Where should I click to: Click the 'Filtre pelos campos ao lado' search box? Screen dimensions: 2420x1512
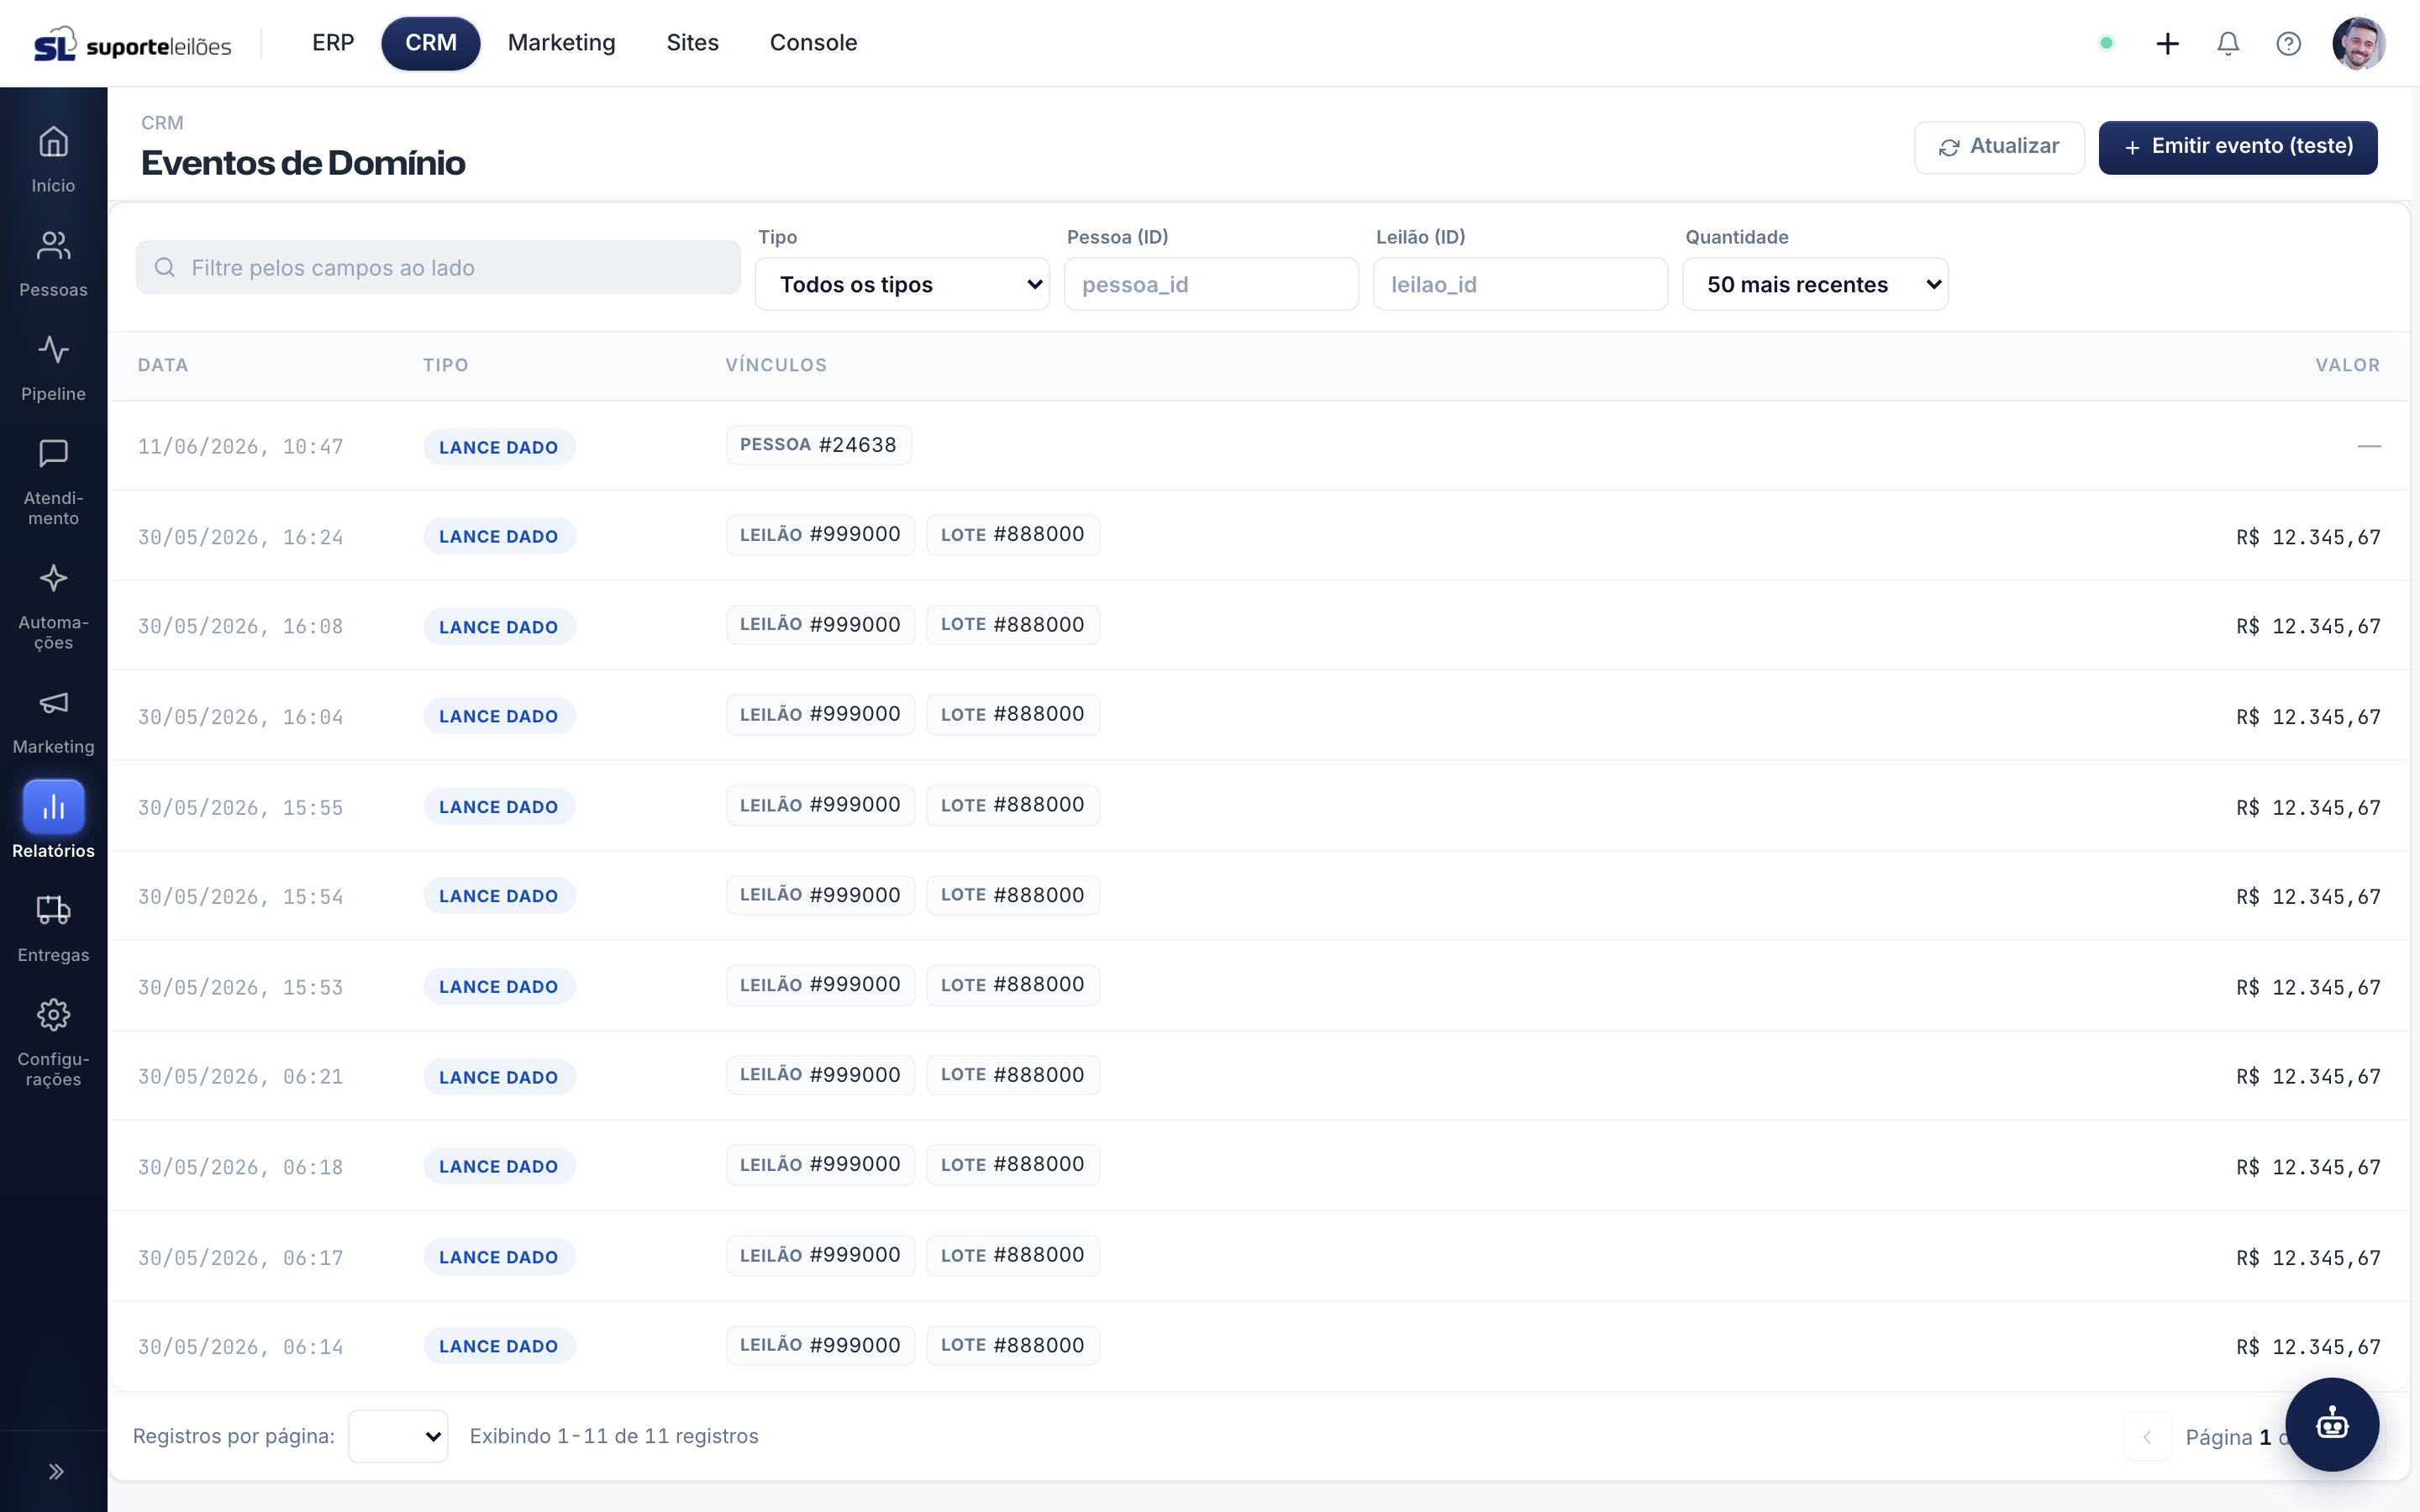click(x=438, y=267)
